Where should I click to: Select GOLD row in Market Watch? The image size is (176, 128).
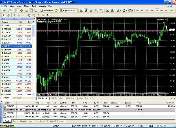click(16, 57)
